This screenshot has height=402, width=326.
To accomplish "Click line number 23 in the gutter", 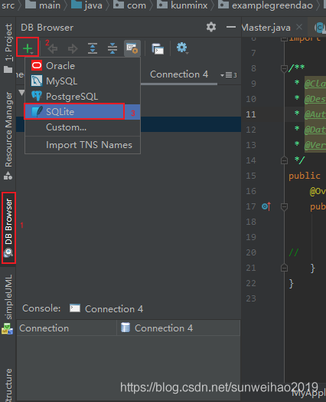I will coord(251,298).
